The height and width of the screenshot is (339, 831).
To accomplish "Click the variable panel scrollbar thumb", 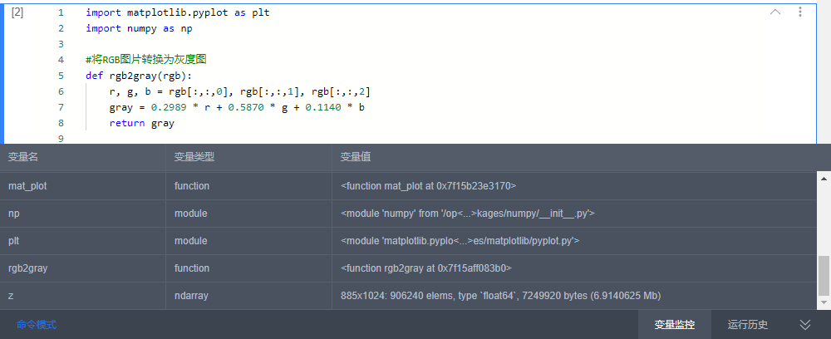I will [x=824, y=275].
